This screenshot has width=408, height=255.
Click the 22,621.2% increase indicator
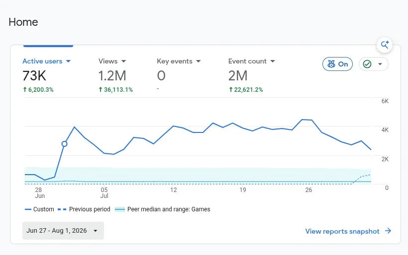246,90
